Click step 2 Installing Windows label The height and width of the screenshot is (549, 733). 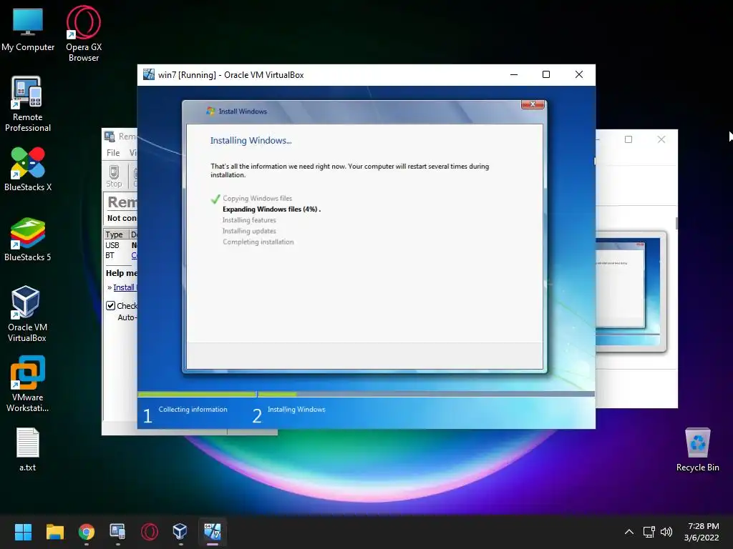pyautogui.click(x=296, y=410)
